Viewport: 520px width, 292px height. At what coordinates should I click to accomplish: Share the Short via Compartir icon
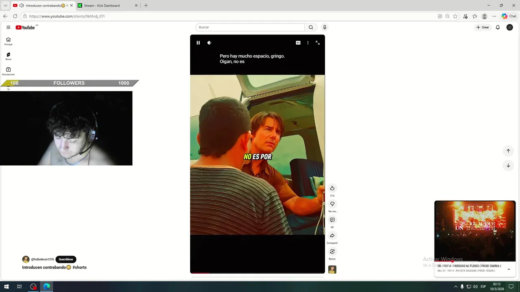click(x=332, y=236)
